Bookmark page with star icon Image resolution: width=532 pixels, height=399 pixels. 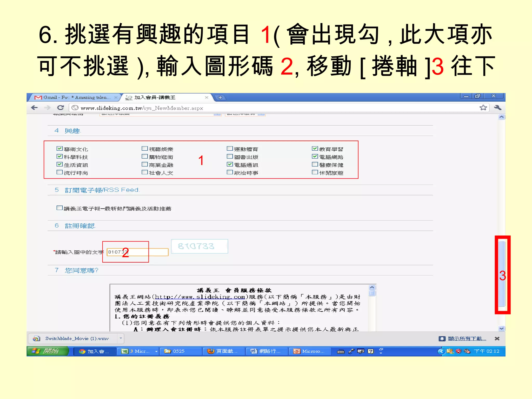pos(483,108)
